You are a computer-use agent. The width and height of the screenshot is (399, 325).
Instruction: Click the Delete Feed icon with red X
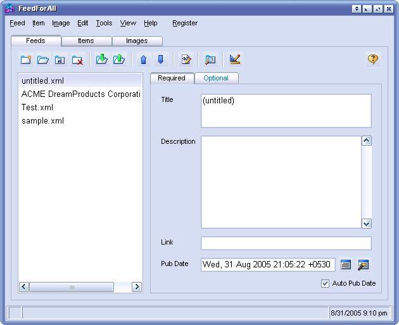pos(77,60)
